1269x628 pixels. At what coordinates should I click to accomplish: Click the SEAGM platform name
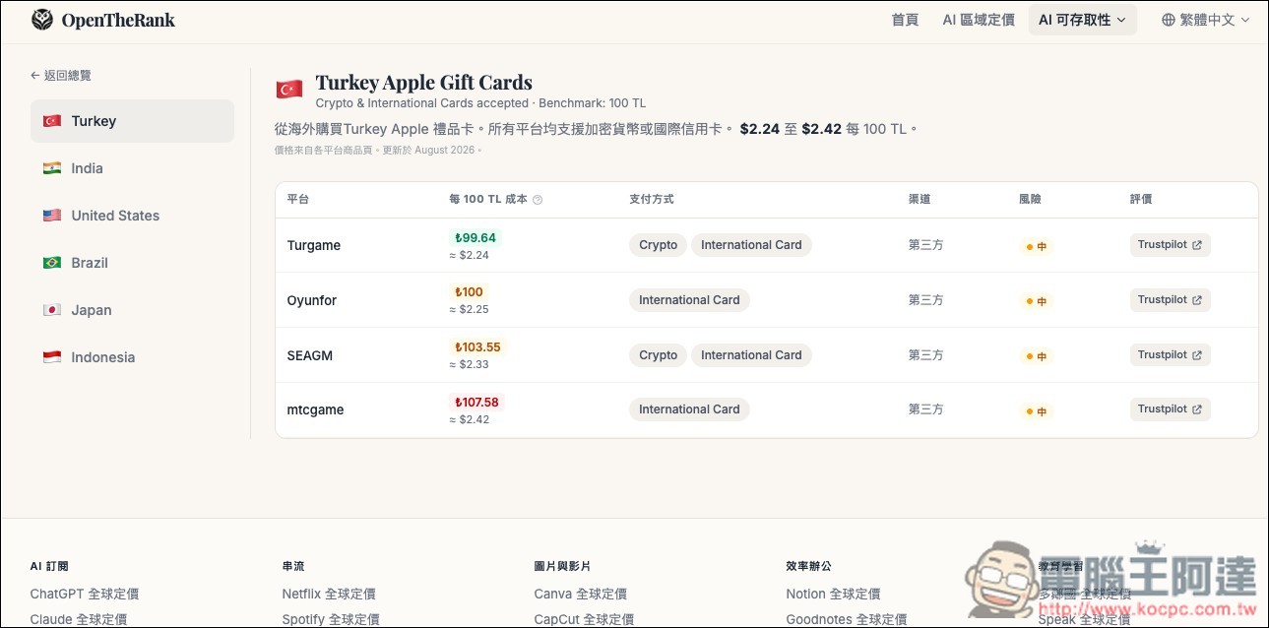click(x=310, y=355)
